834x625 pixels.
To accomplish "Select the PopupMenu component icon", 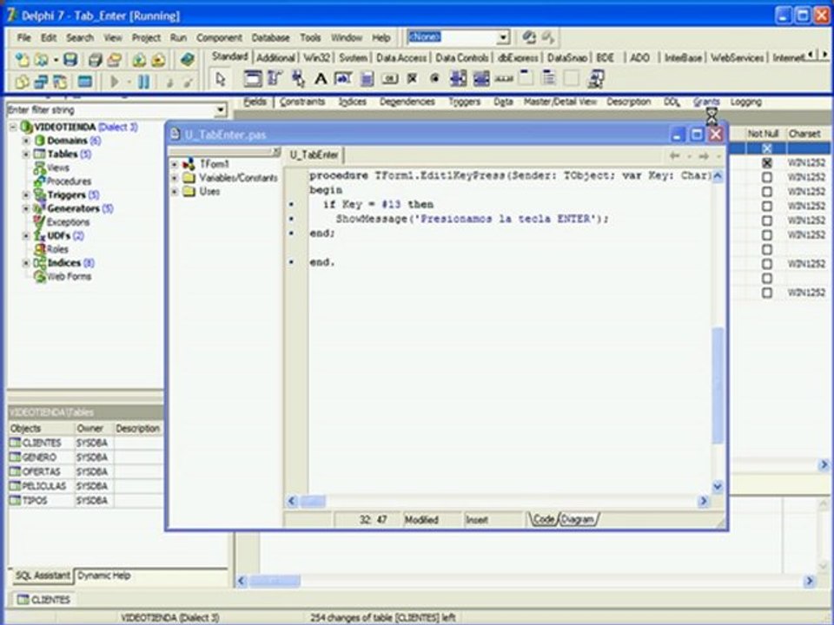I will (x=298, y=79).
